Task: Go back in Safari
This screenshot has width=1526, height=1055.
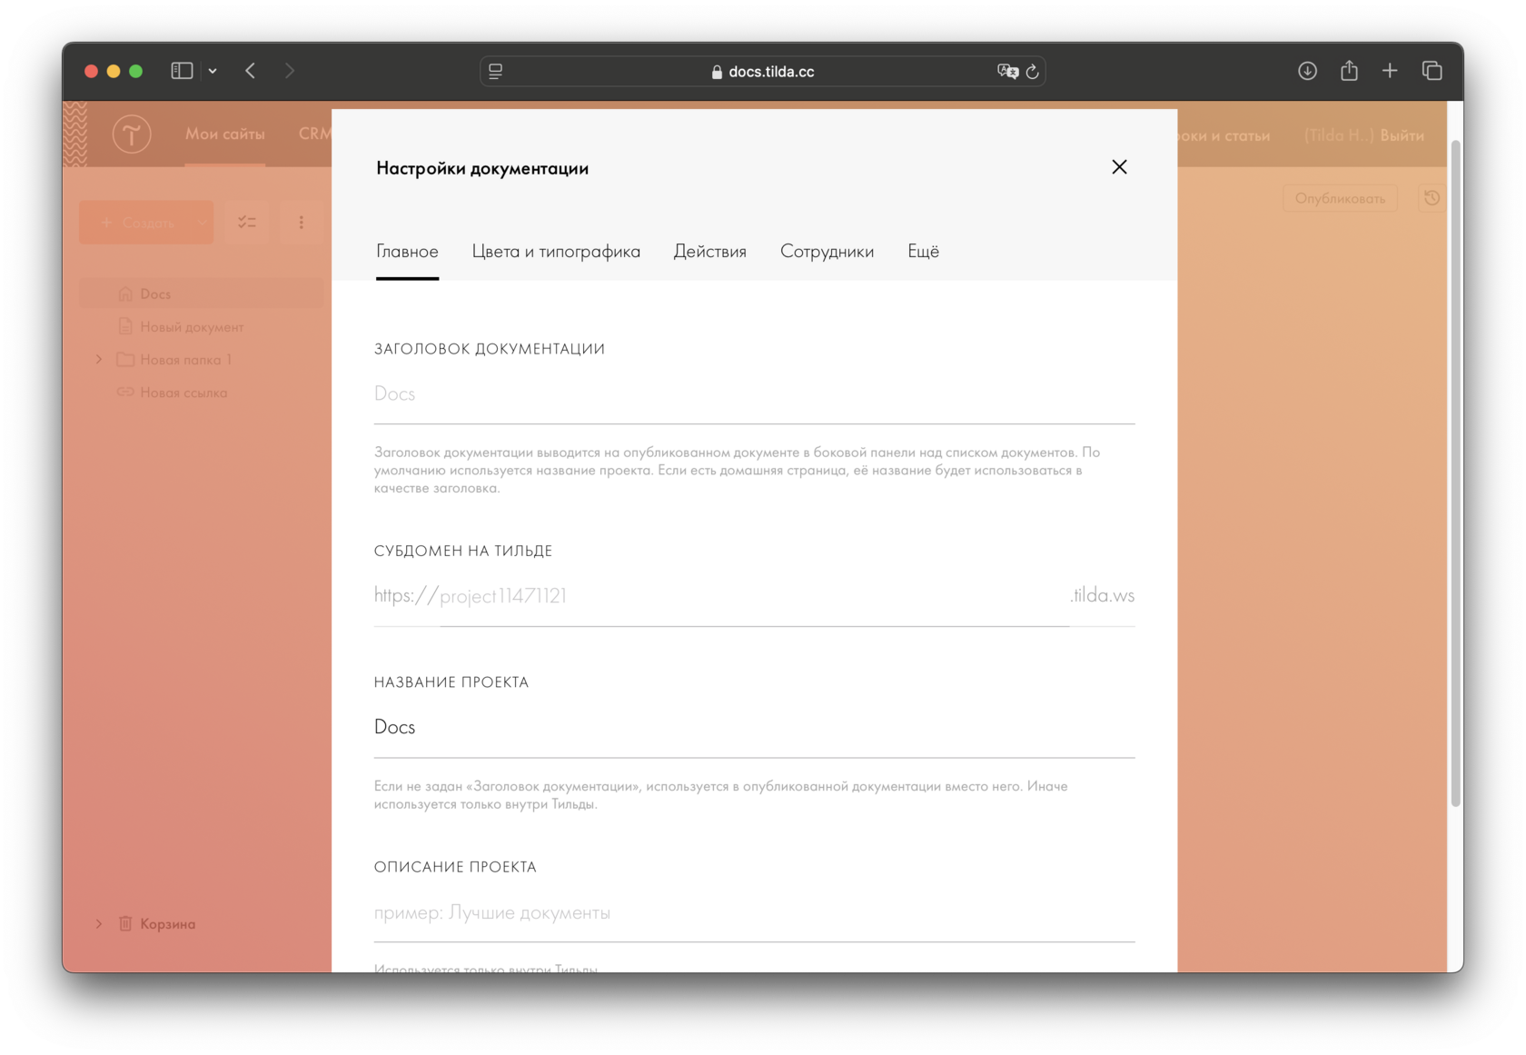Action: tap(251, 71)
